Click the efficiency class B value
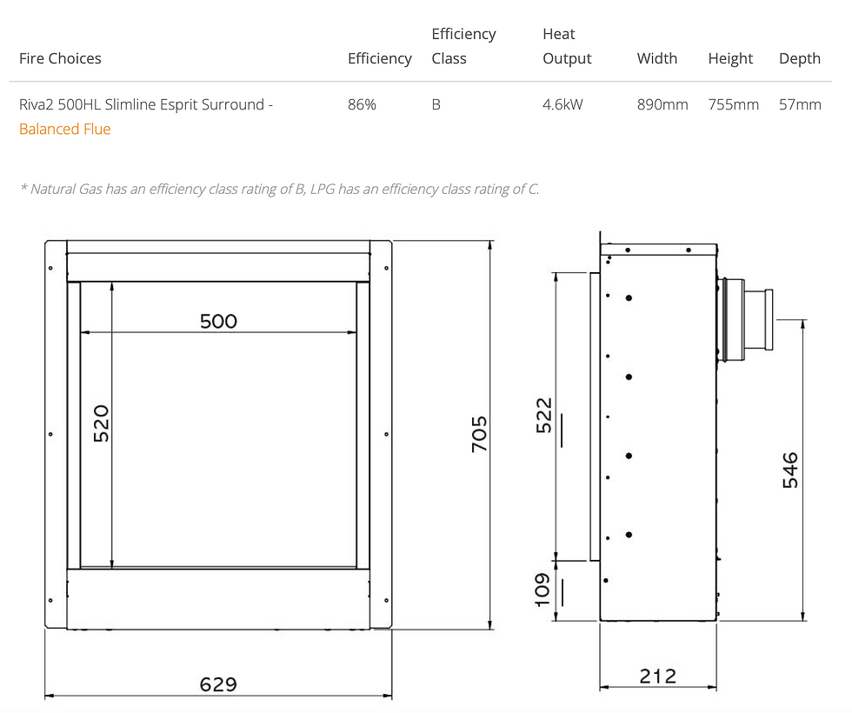Viewport: 852px width, 713px height. click(x=436, y=104)
